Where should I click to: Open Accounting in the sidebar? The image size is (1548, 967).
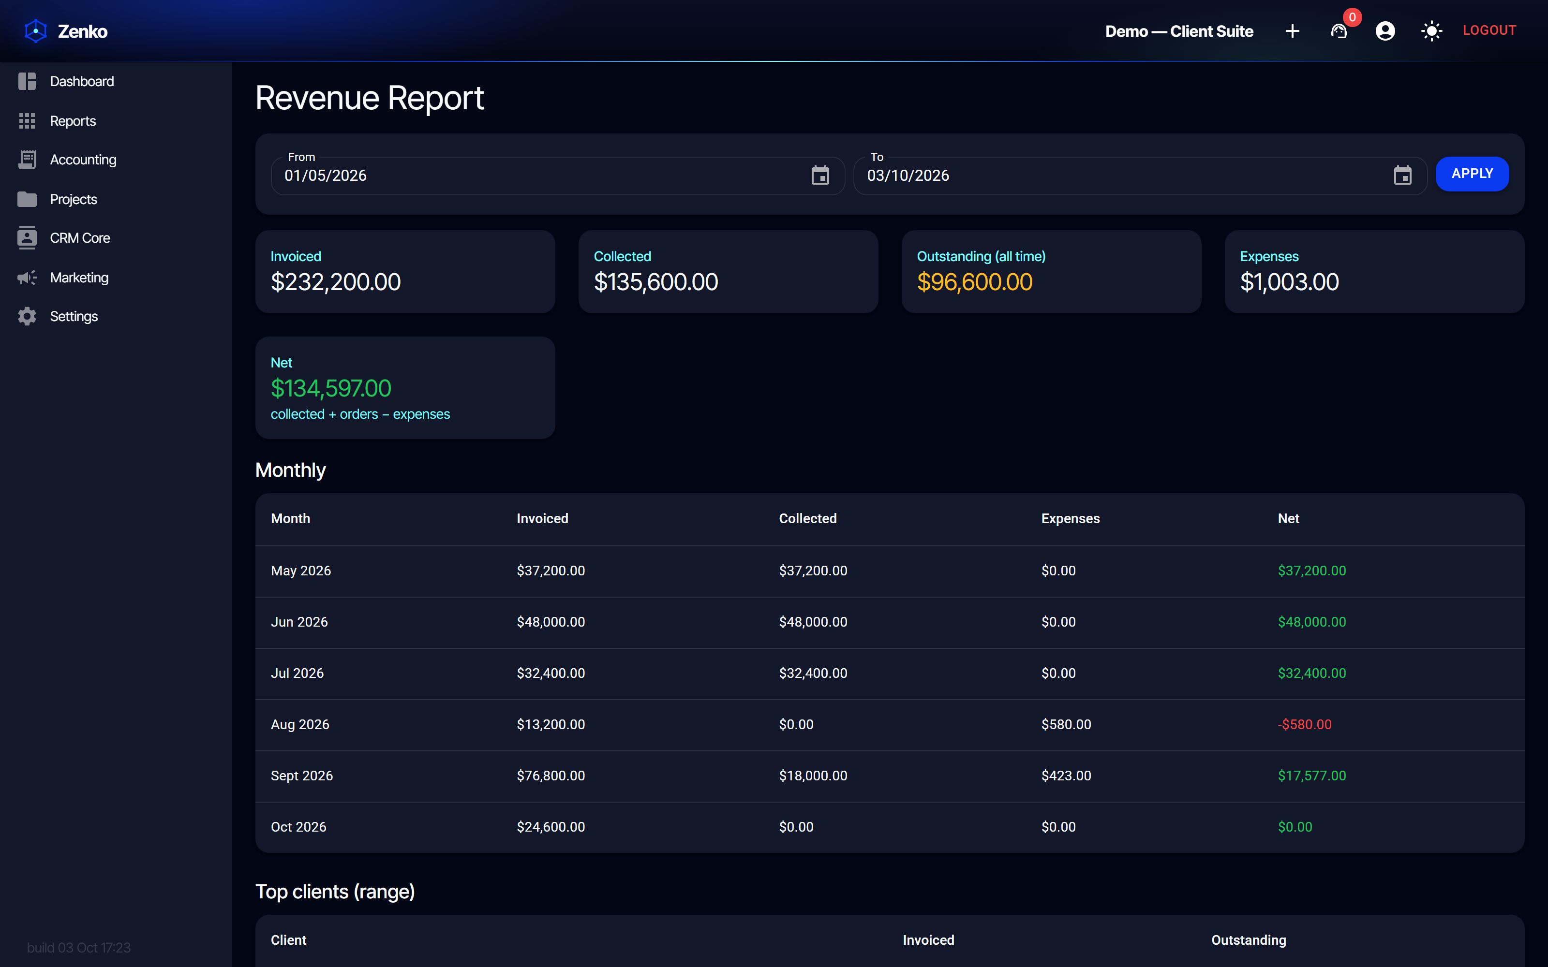click(116, 160)
